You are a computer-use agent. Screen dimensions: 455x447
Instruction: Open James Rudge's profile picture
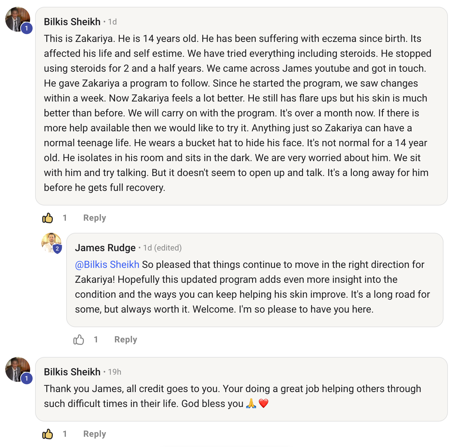(51, 242)
